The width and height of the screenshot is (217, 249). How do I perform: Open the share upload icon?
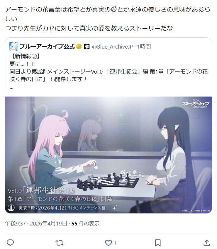tap(207, 243)
